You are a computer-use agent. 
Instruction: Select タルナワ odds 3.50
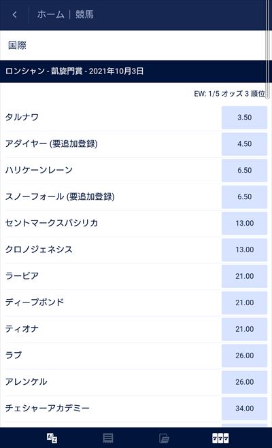click(244, 118)
